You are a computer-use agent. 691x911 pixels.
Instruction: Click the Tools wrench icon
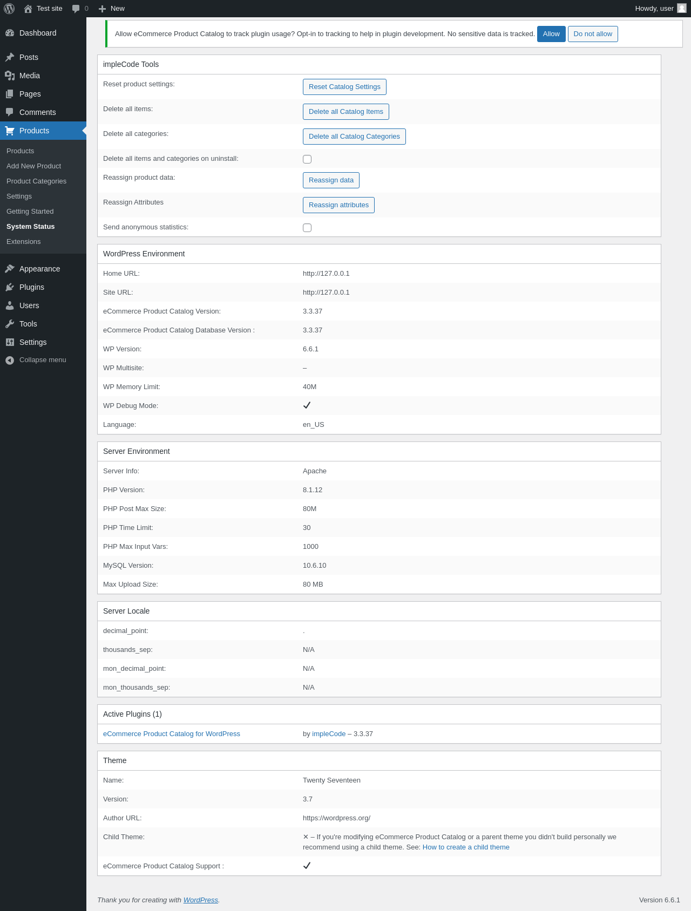(x=10, y=324)
